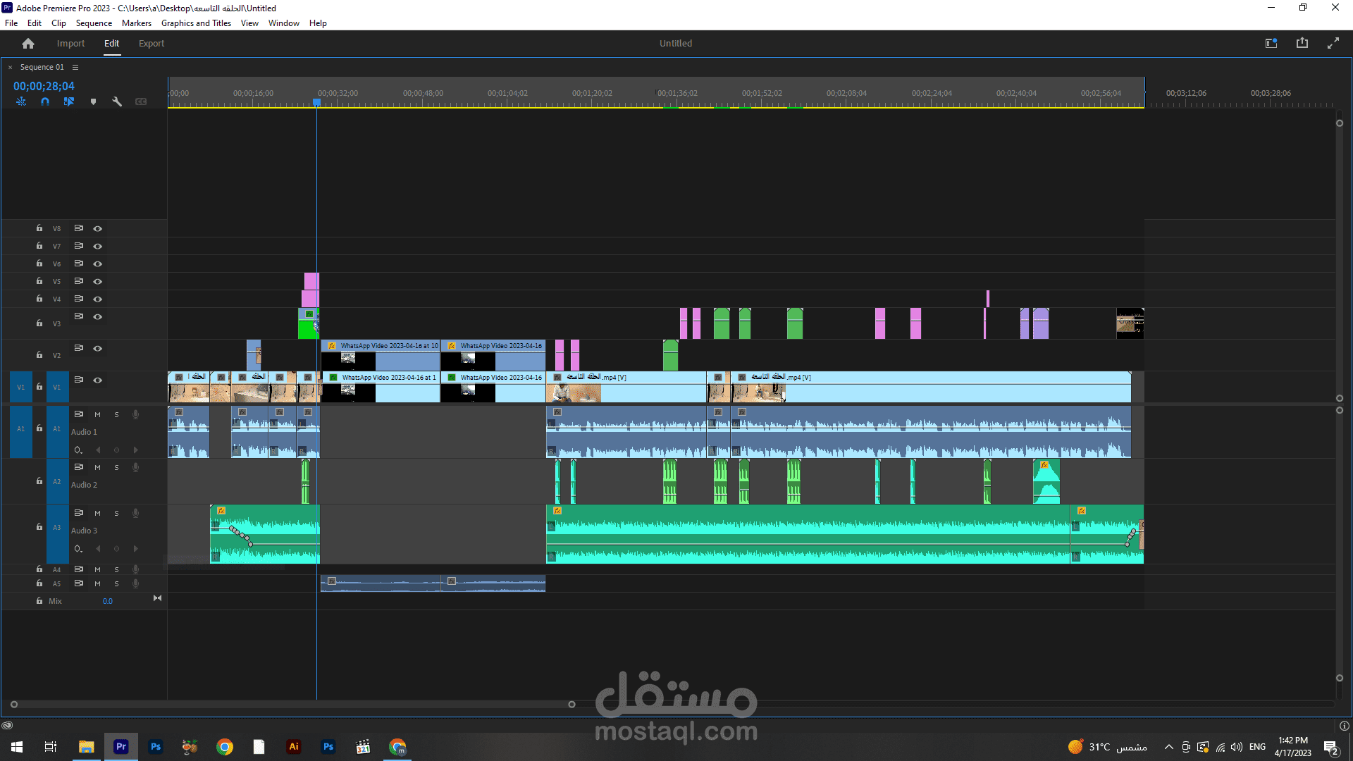Enable voice-over record on Audio 2
The image size is (1353, 761).
coord(135,467)
